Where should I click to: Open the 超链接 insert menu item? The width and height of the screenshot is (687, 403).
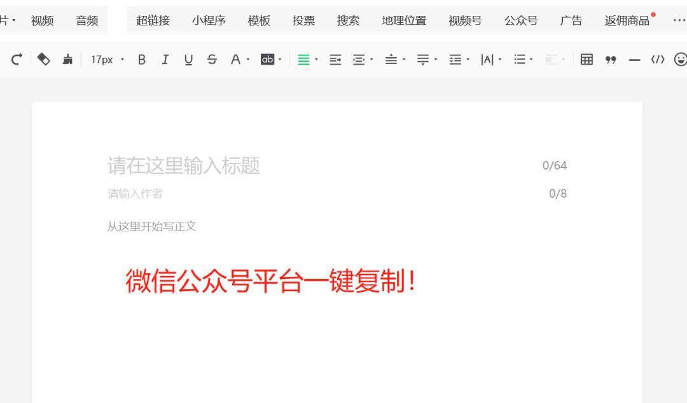(x=153, y=20)
